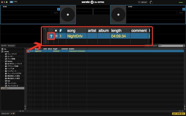Select the プレイリスト playlist
The height and width of the screenshot is (116, 186).
click(x=12, y=83)
